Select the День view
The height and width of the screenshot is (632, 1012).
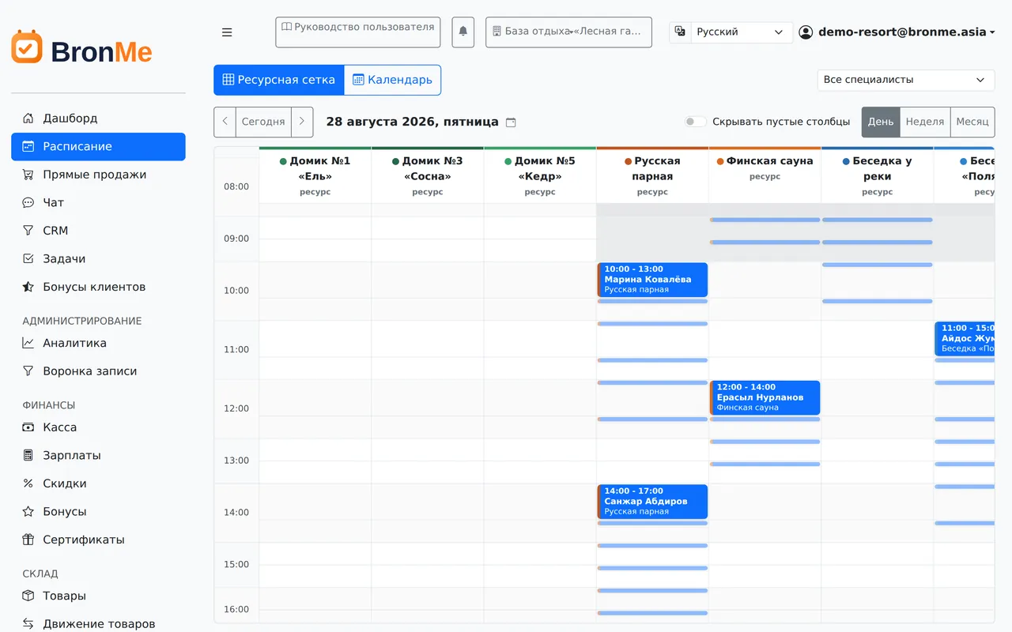[x=881, y=122]
